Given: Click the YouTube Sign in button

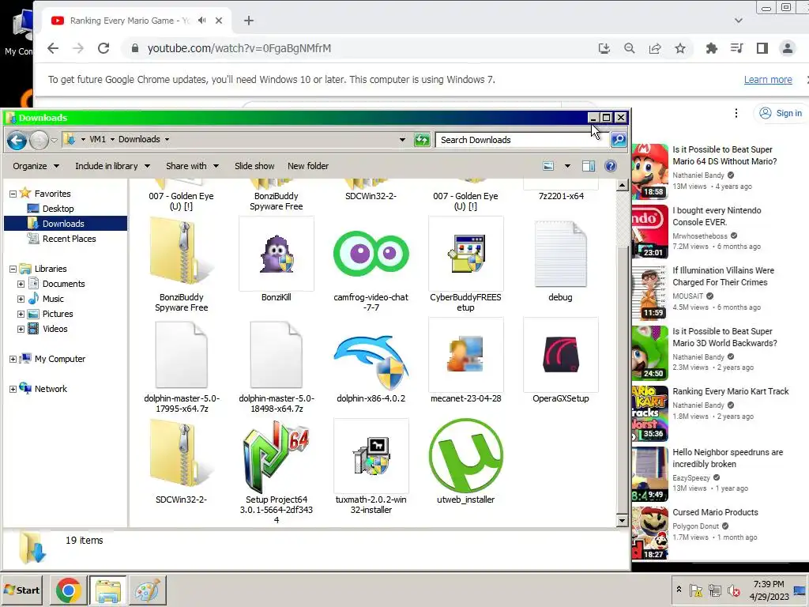Looking at the screenshot, I should (781, 113).
